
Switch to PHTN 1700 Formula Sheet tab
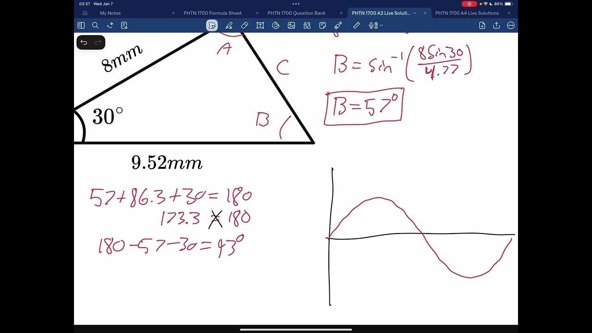coord(213,13)
